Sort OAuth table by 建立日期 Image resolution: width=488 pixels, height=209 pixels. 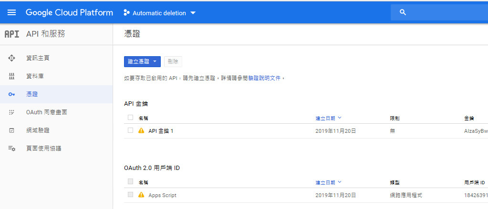[329, 182]
